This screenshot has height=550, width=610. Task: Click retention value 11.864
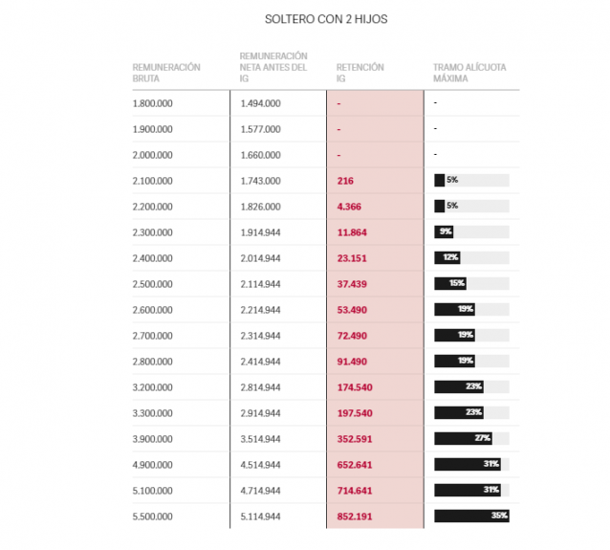pyautogui.click(x=352, y=231)
